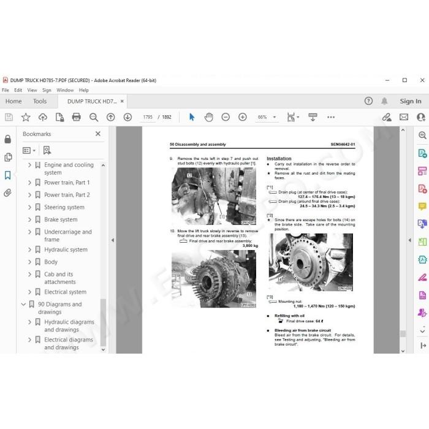Open the account profile icon
This screenshot has width=429, height=429.
tap(421, 118)
